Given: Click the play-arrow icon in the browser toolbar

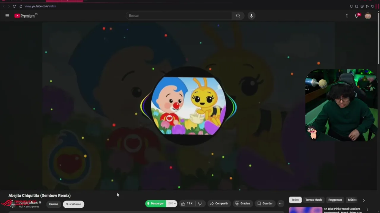Looking at the screenshot, I should point(367,6).
